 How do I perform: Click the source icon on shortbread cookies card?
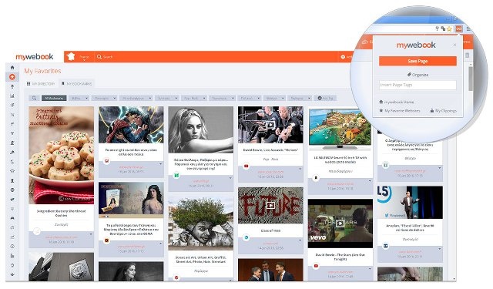pos(37,231)
